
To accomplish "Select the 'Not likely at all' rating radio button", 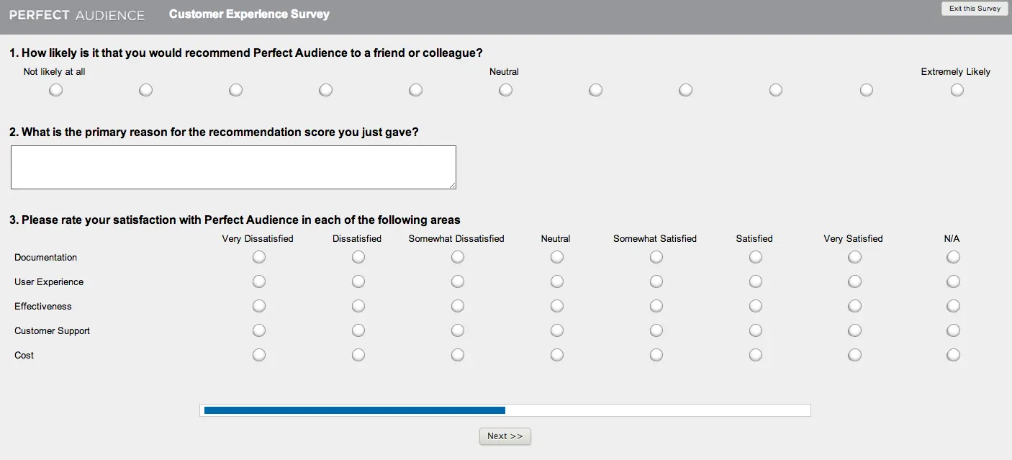I will point(55,90).
